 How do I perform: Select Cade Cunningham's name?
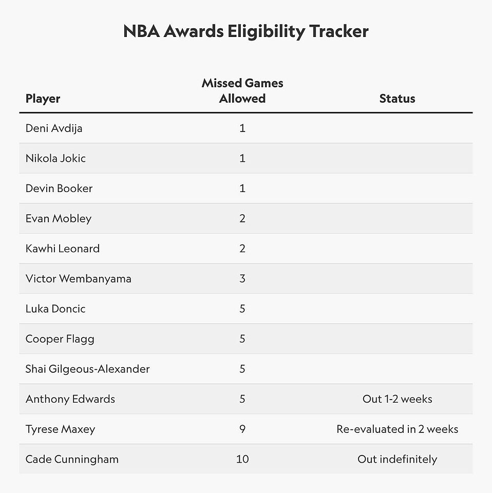click(x=72, y=459)
